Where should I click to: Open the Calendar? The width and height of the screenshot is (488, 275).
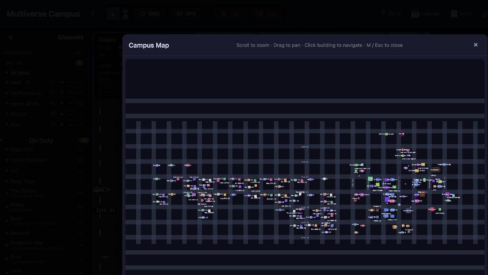click(x=426, y=14)
